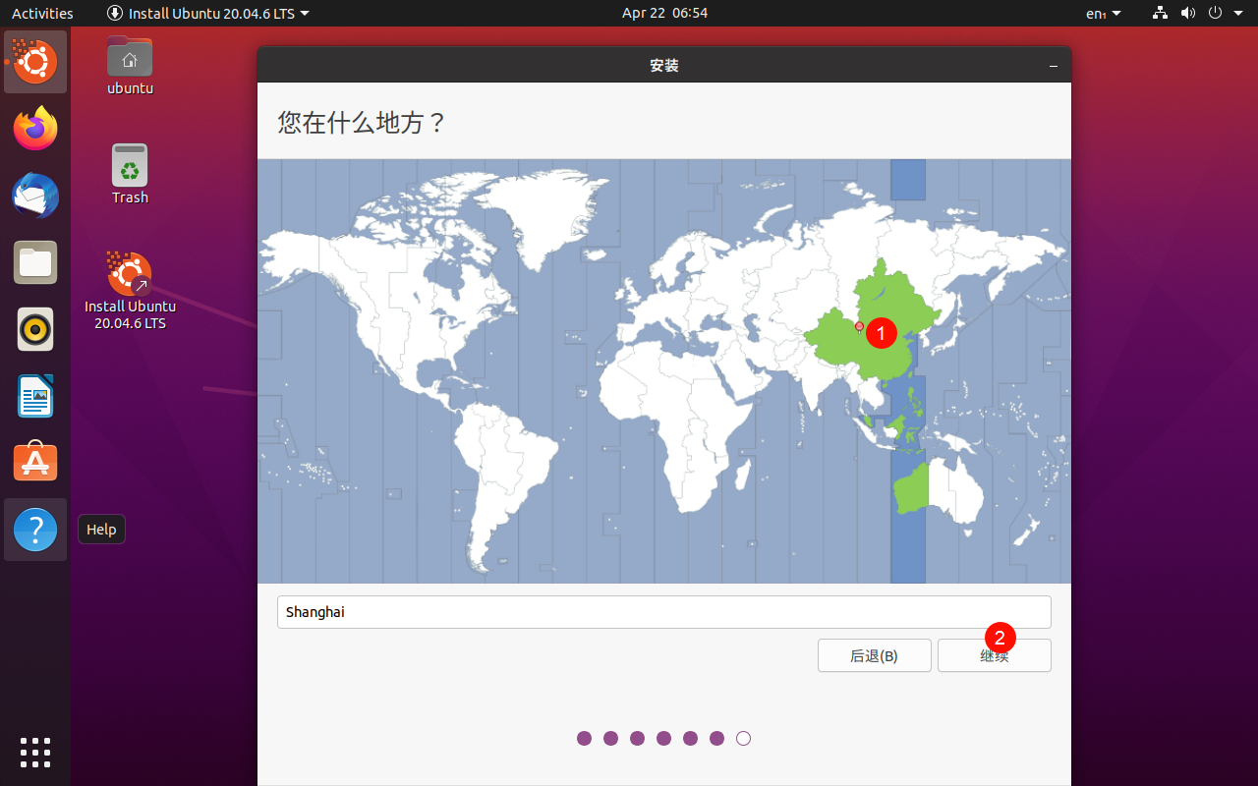Open the volume icon in top bar

click(x=1187, y=13)
